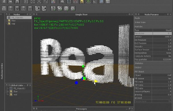This screenshot has height=111, width=173.
Task: Expand the Statistics section header
Action: tap(153, 63)
